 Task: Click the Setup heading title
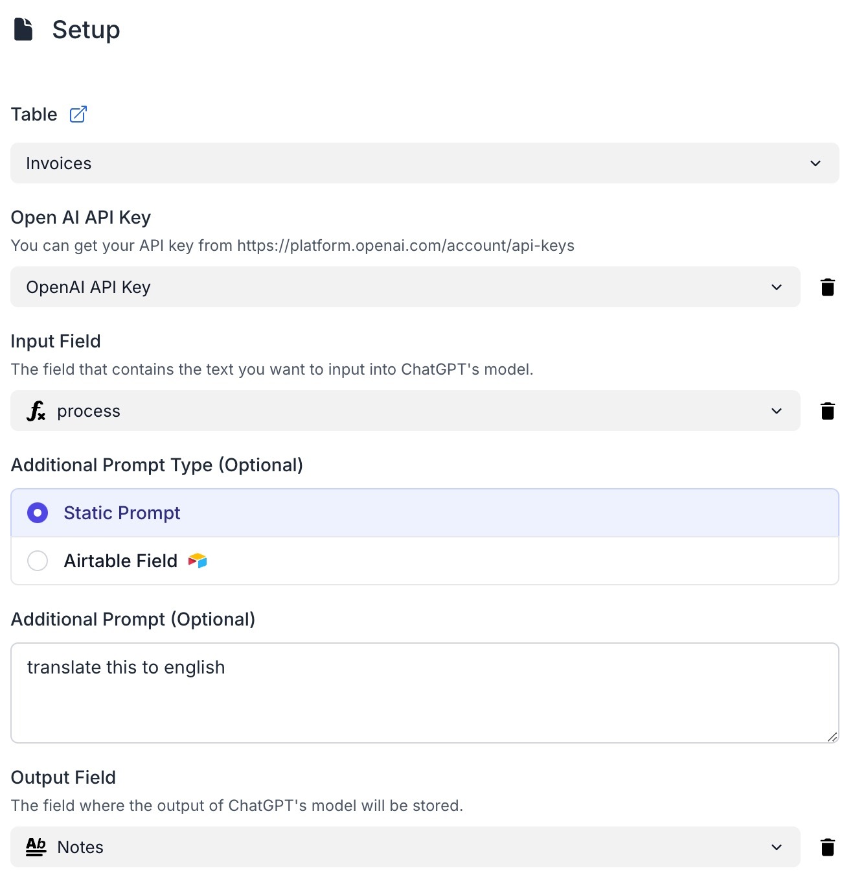86,30
